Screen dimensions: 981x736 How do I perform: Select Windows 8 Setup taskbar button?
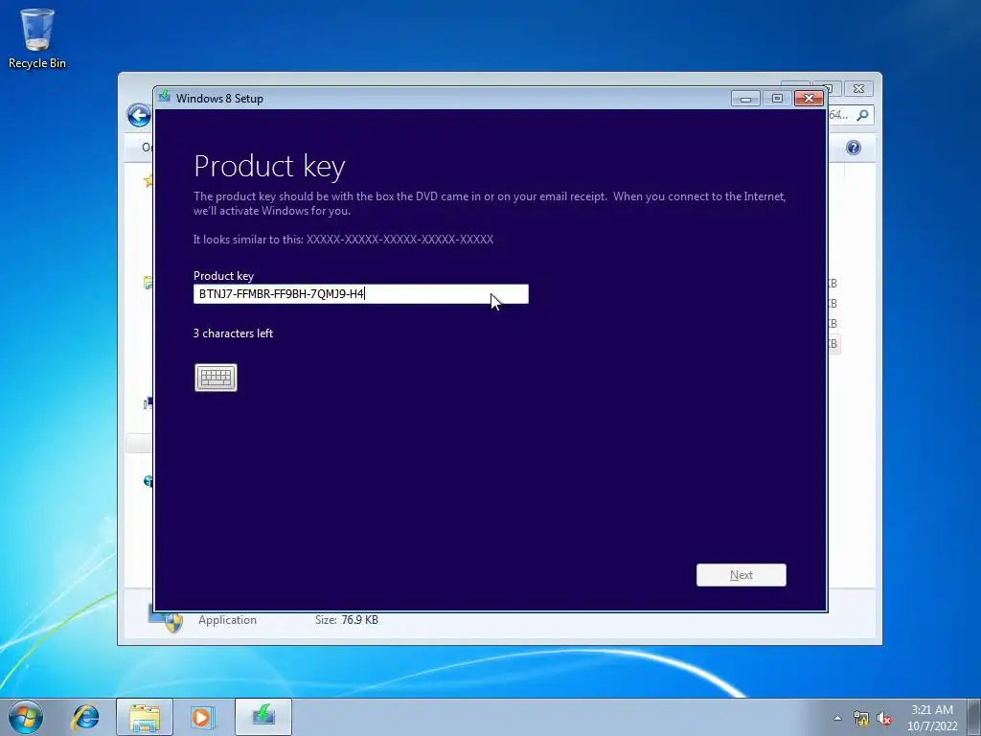click(263, 717)
